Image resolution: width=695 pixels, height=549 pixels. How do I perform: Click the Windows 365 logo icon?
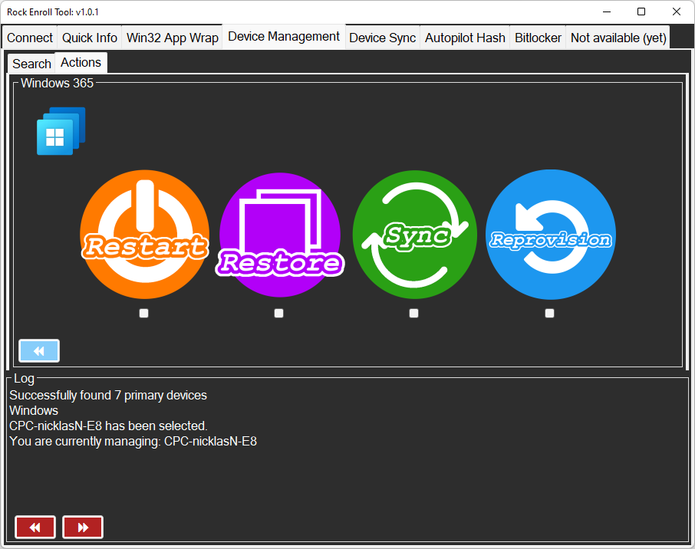(61, 131)
